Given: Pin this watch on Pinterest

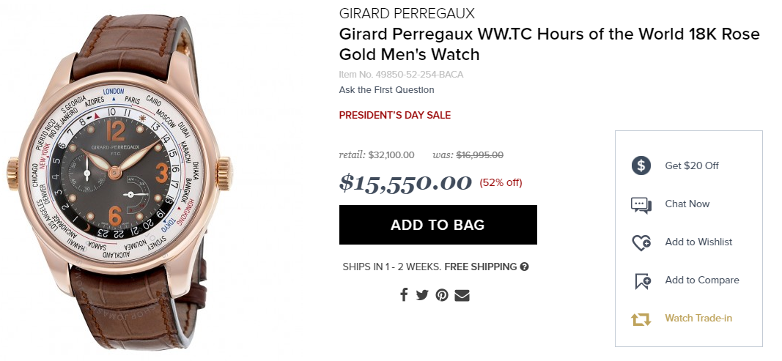Looking at the screenshot, I should 442,294.
